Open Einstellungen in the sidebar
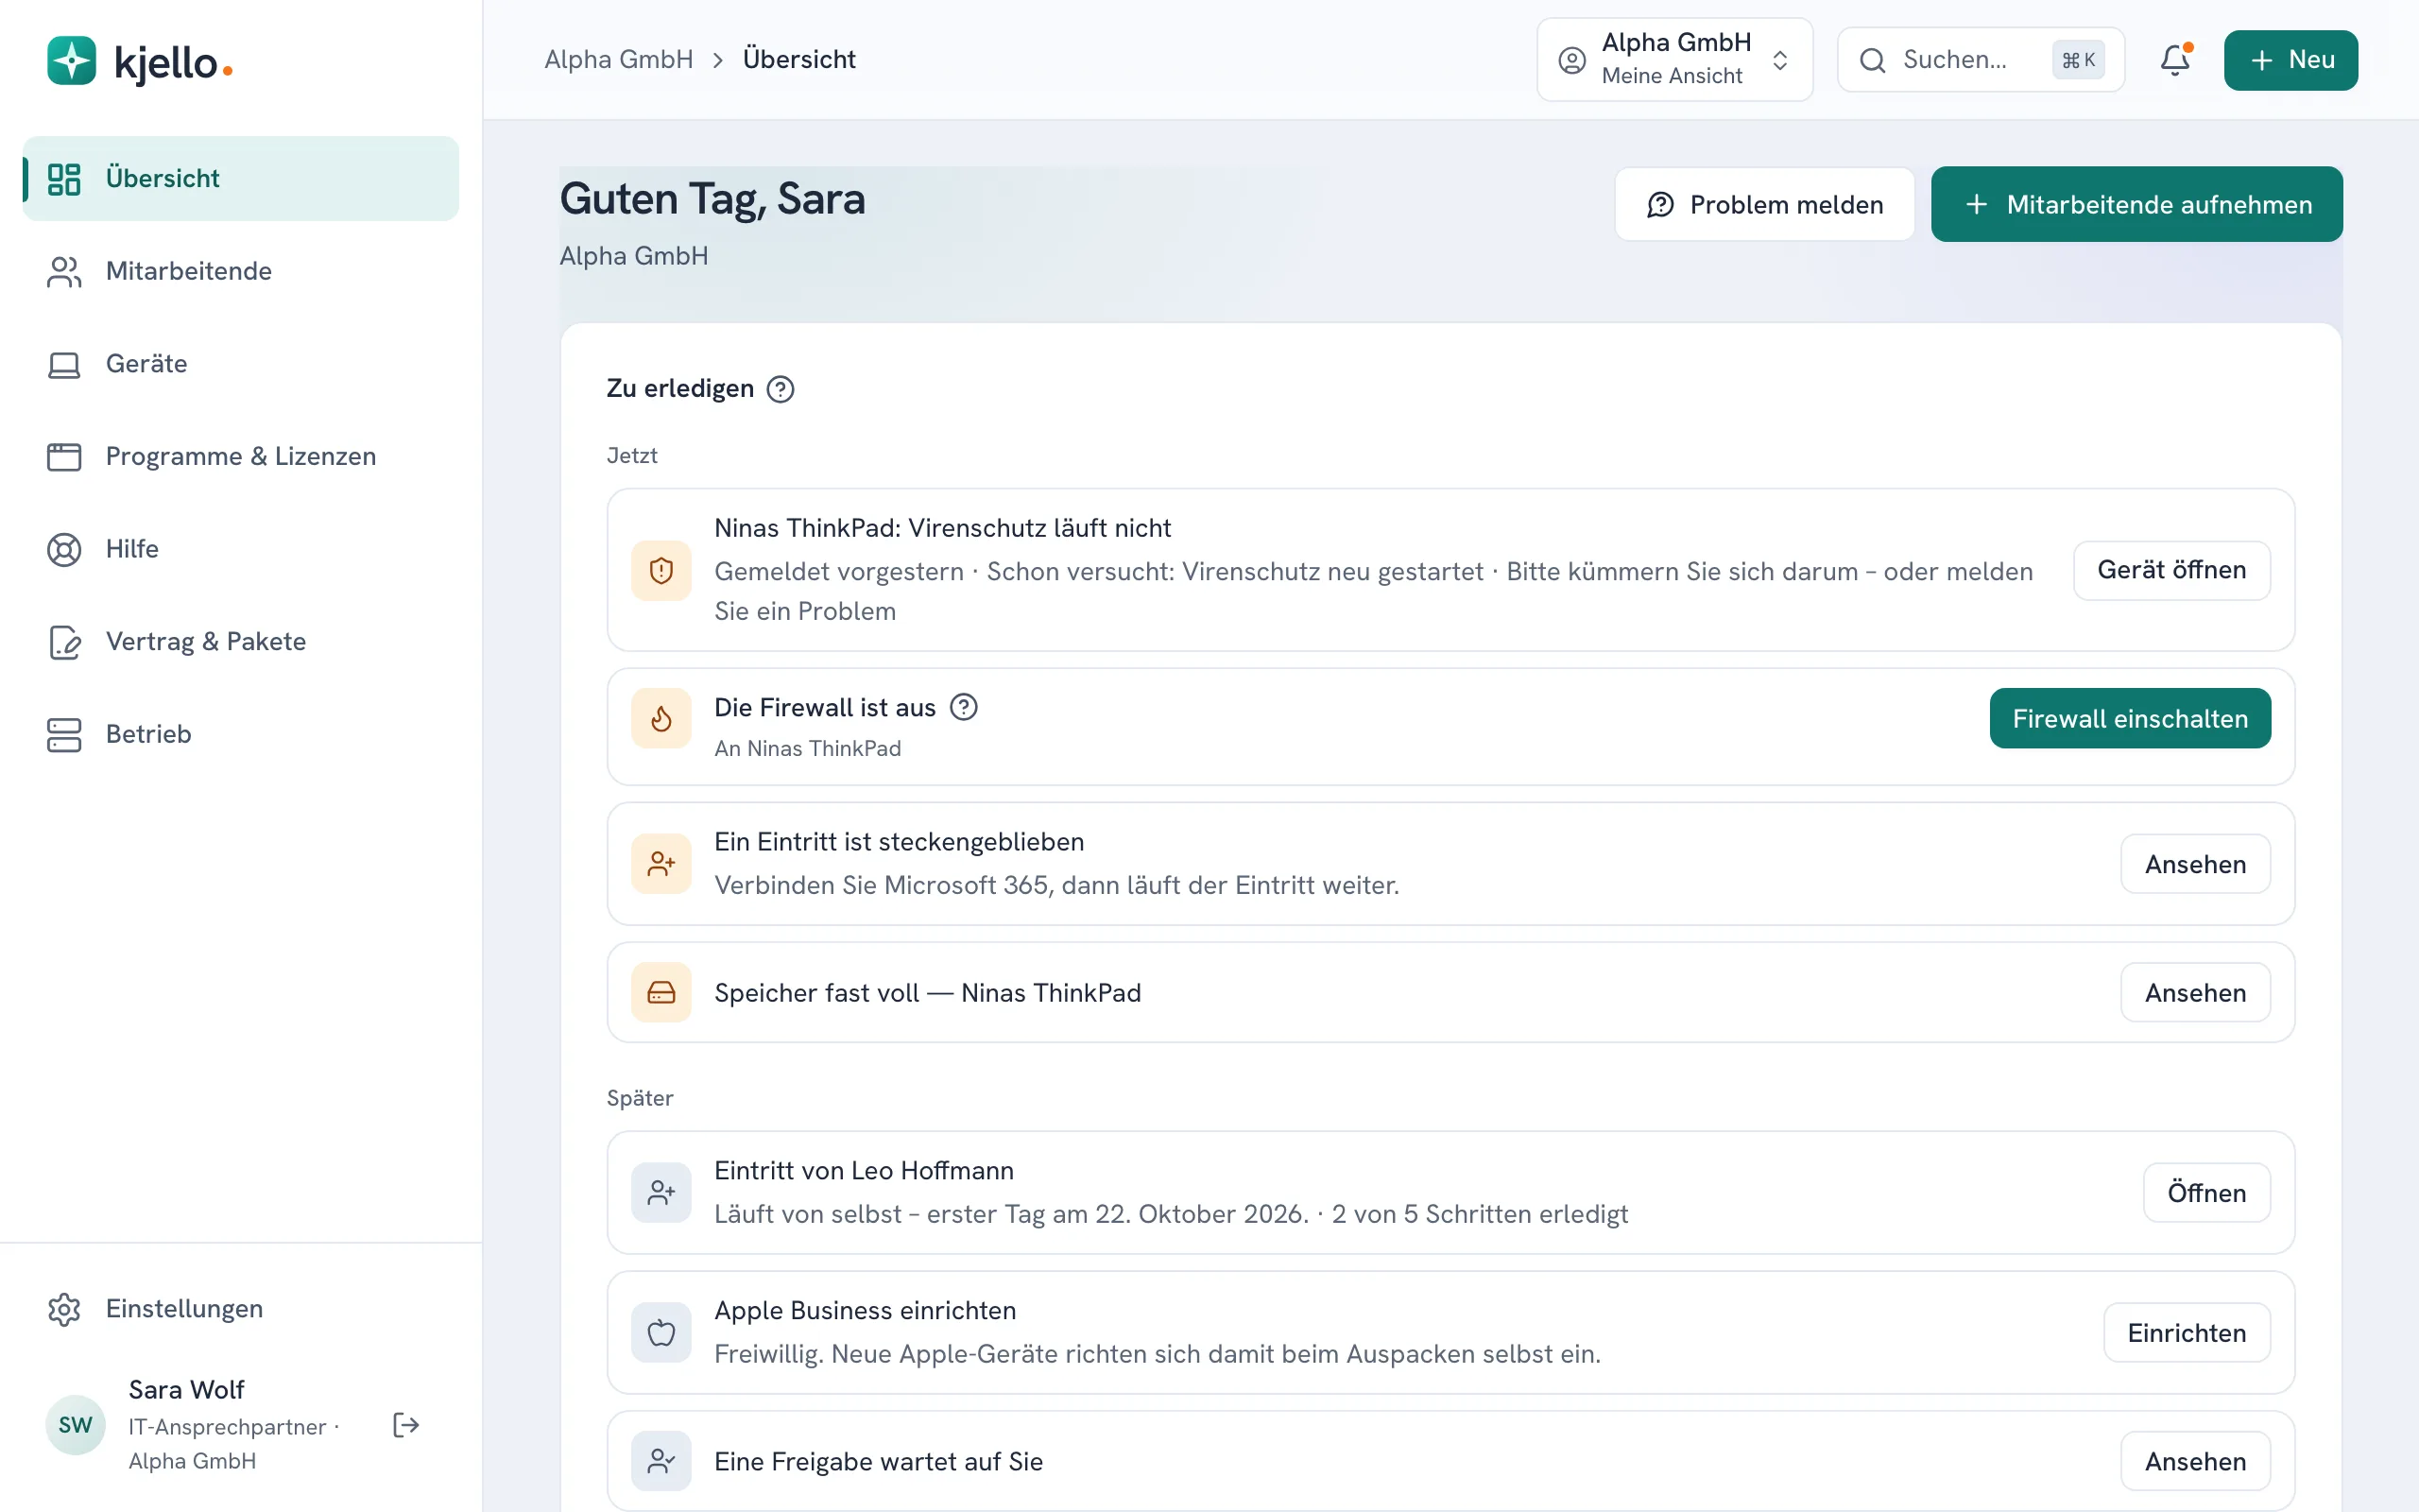Screen dimensions: 2419x1512 point(241,1309)
